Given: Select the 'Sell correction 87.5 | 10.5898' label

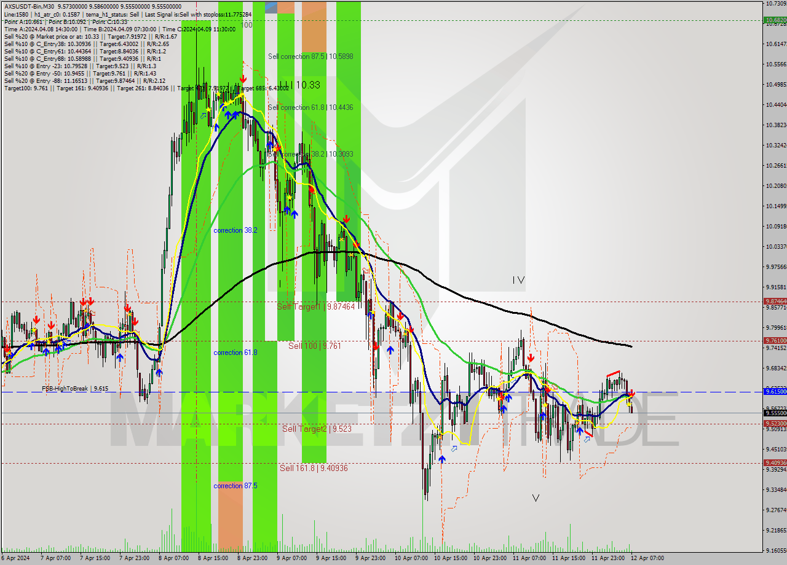Looking at the screenshot, I should 310,56.
